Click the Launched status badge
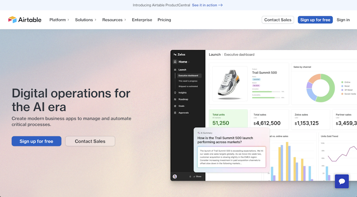The width and height of the screenshot is (357, 197). 256,79
